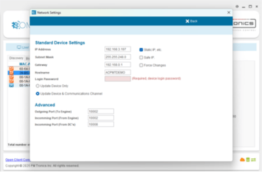Enable the Safe IP checkbox
262x172 pixels.
[x=141, y=57]
